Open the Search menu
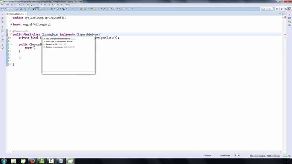The width and height of the screenshot is (292, 164). coord(39,5)
